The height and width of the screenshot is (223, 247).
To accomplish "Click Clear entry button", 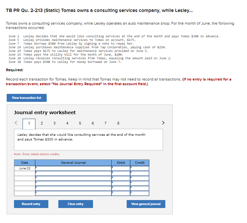I will coord(76,204).
